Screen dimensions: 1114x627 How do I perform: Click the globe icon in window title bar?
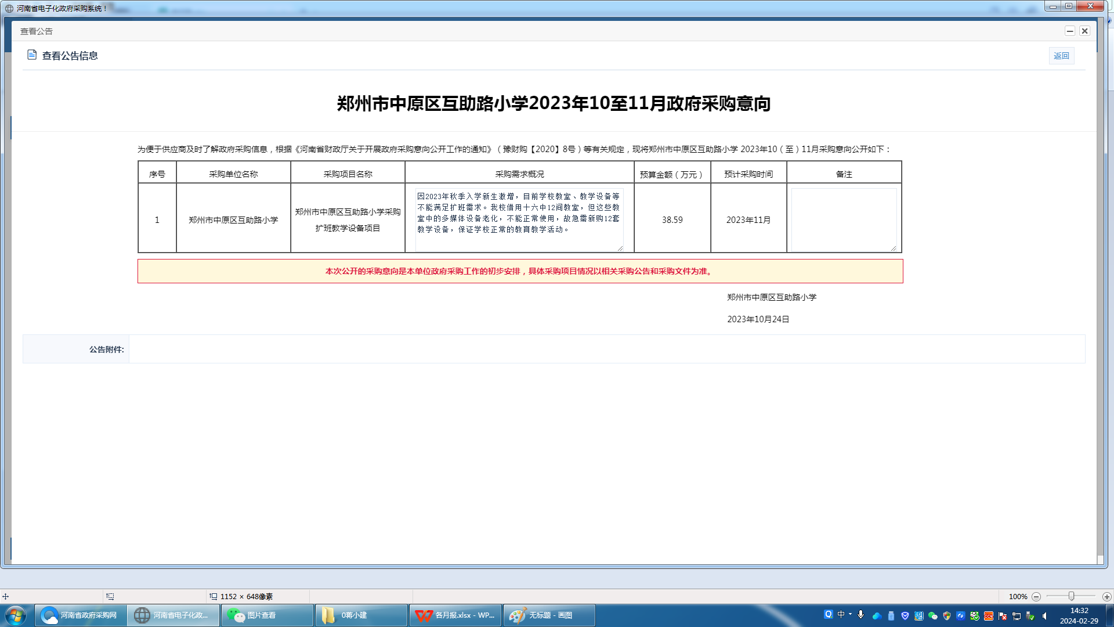tap(9, 9)
